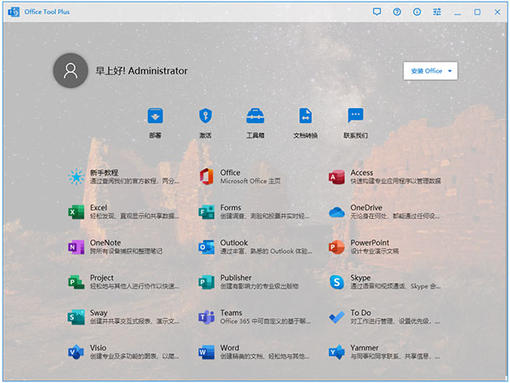Screen dimensions: 510x383
Task: Click the Word app tile
Action: click(x=252, y=352)
